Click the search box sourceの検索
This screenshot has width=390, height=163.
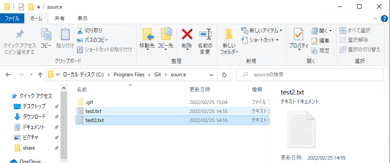(x=310, y=75)
